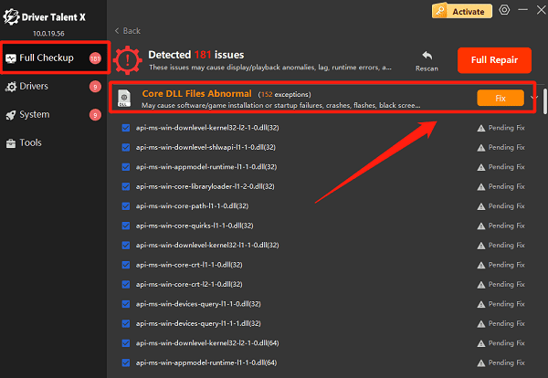548x378 pixels.
Task: Collapse the Core DLL Files Abnormal section chevron
Action: (535, 98)
